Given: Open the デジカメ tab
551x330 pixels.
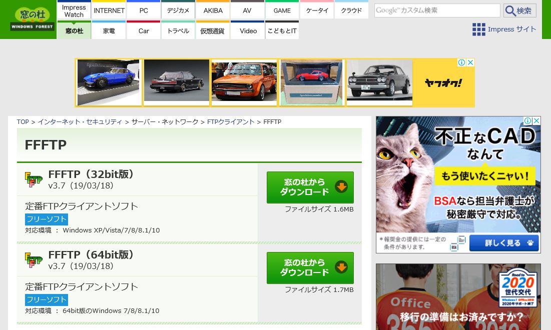Looking at the screenshot, I should coord(178,10).
